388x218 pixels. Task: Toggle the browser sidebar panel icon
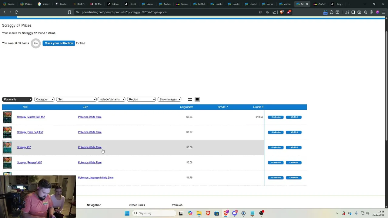pos(353,12)
